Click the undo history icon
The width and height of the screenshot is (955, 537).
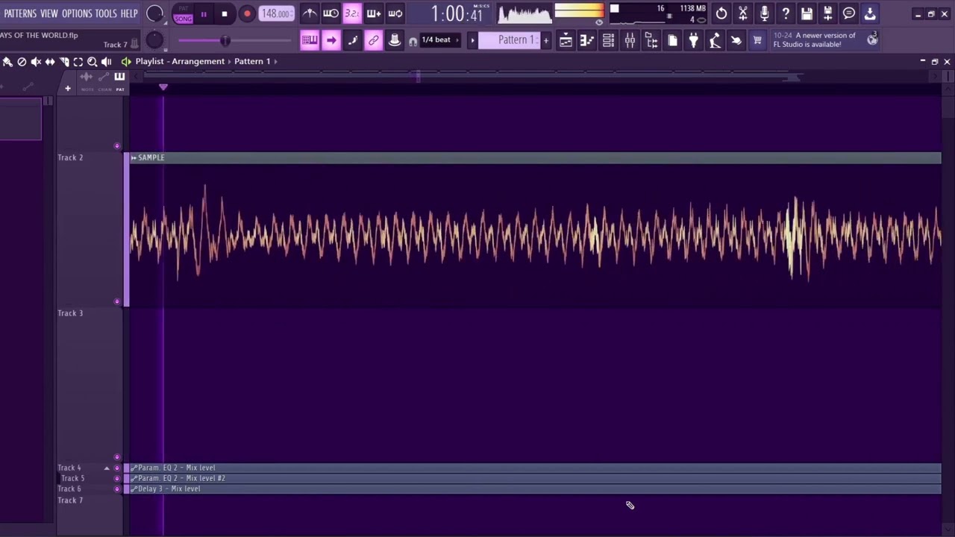[x=721, y=13]
